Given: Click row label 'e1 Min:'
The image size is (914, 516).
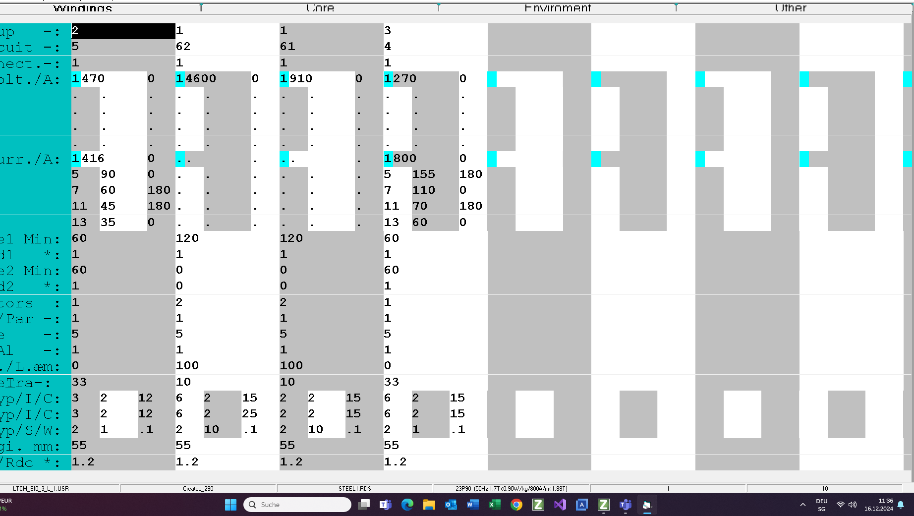Looking at the screenshot, I should coord(30,239).
